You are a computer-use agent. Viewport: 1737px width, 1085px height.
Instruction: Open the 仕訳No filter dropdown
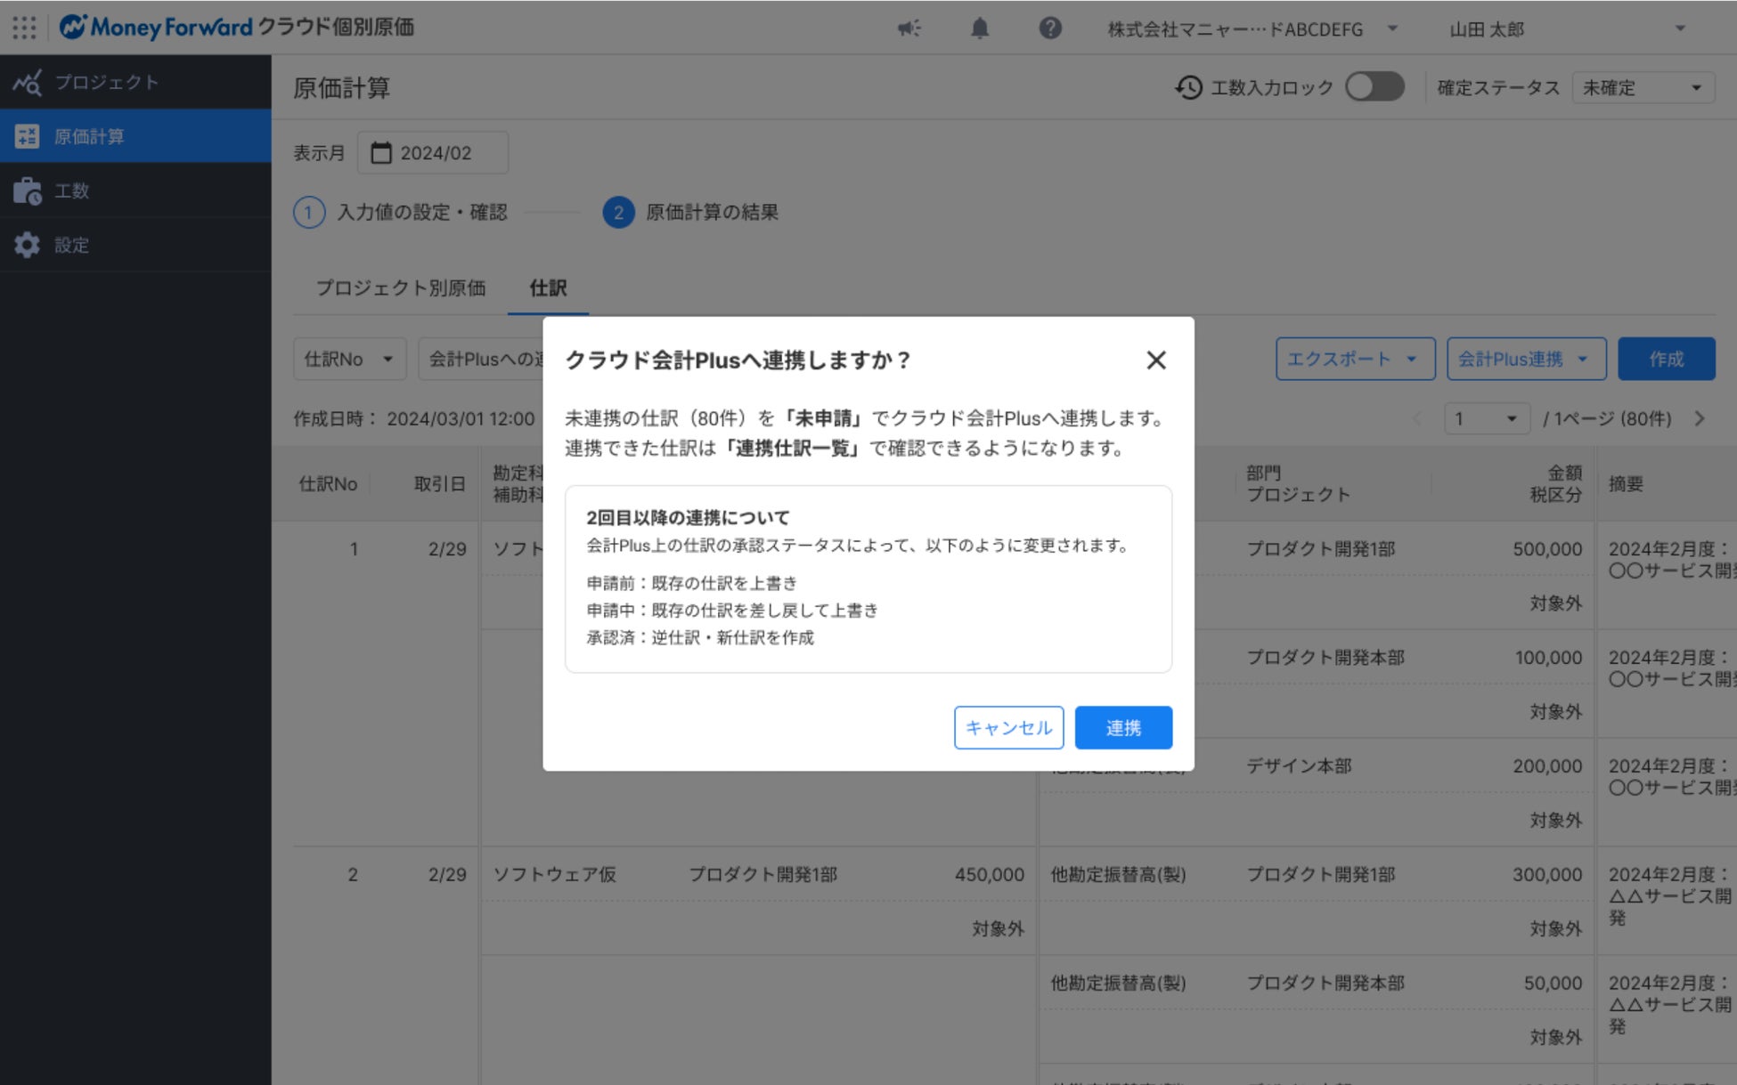tap(349, 359)
